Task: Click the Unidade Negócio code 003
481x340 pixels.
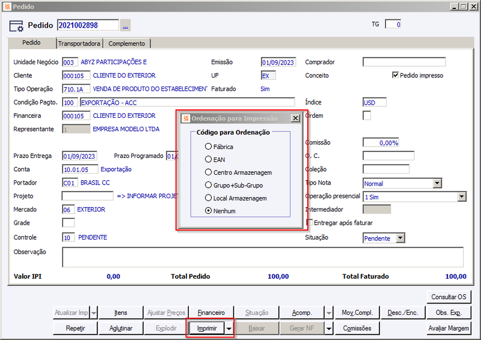Action: 70,62
